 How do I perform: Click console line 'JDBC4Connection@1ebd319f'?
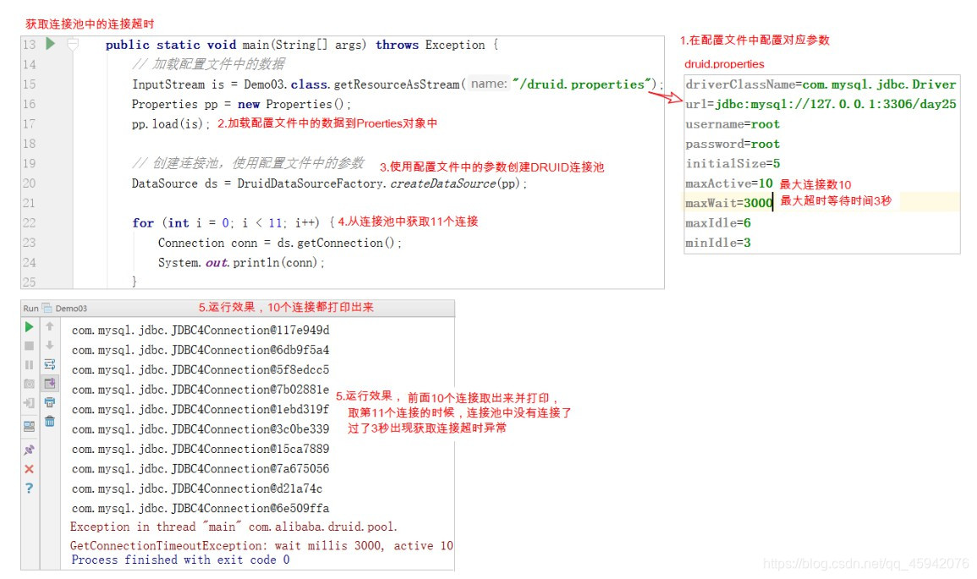click(x=200, y=410)
